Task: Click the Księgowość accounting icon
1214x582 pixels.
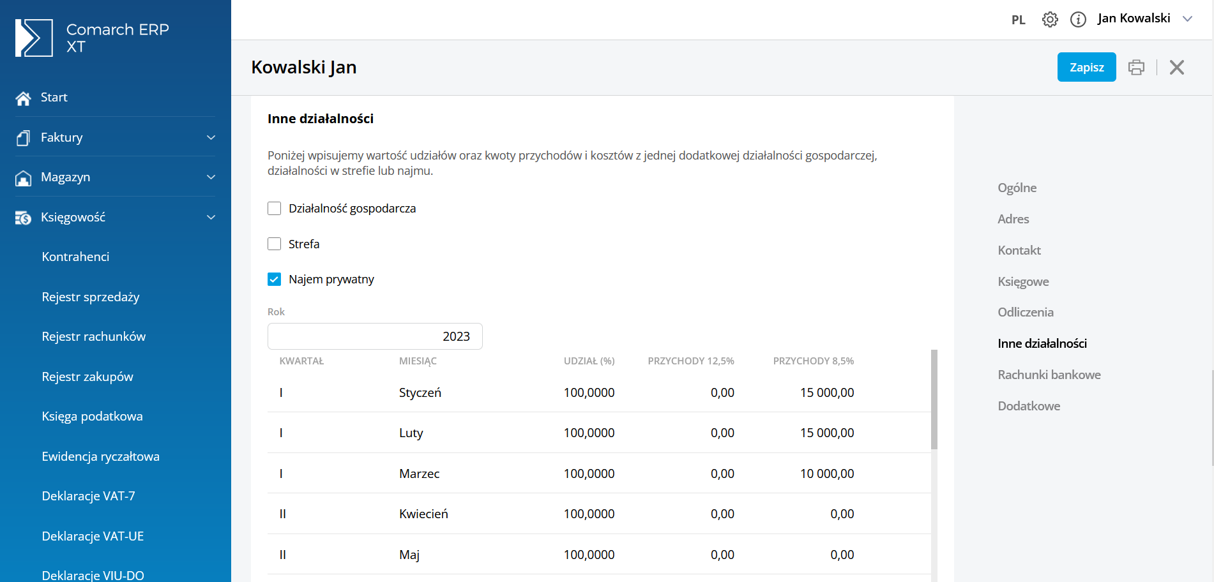Action: click(24, 218)
